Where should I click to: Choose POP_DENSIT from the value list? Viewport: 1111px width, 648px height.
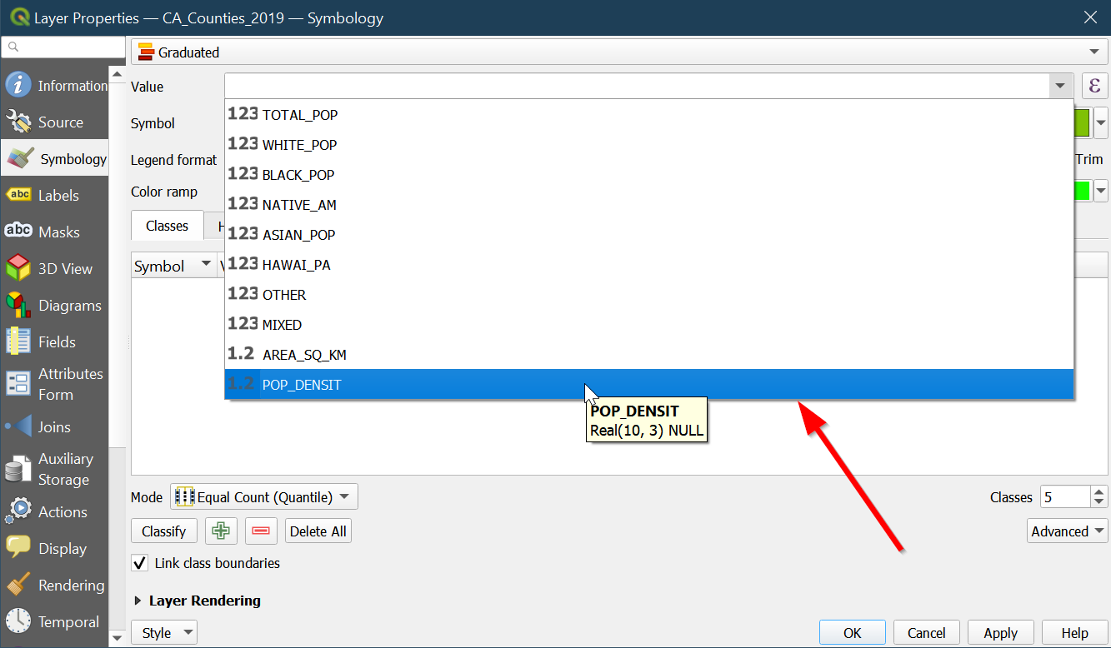(x=302, y=385)
